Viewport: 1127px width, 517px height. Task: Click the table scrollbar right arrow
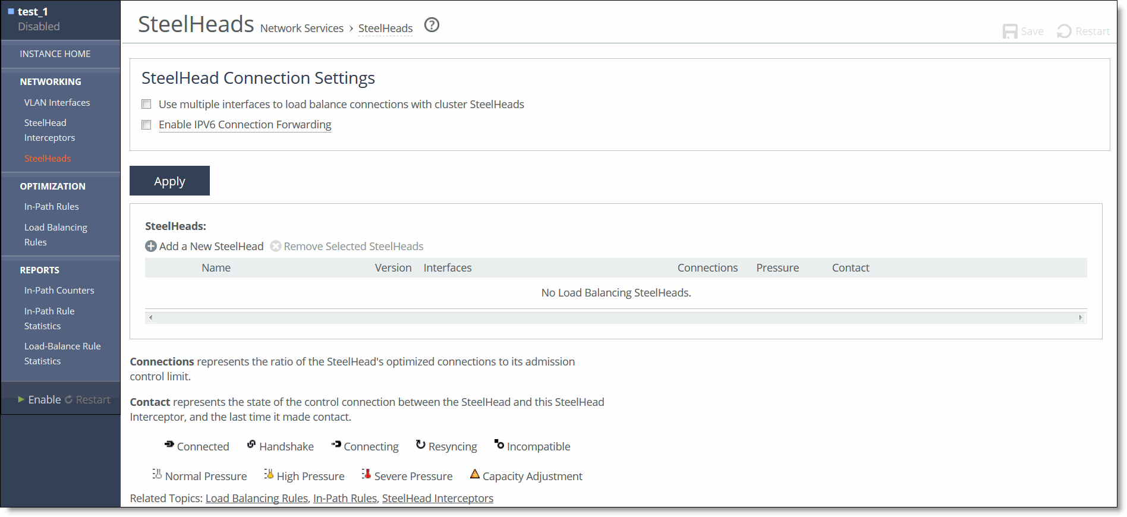tap(1081, 317)
